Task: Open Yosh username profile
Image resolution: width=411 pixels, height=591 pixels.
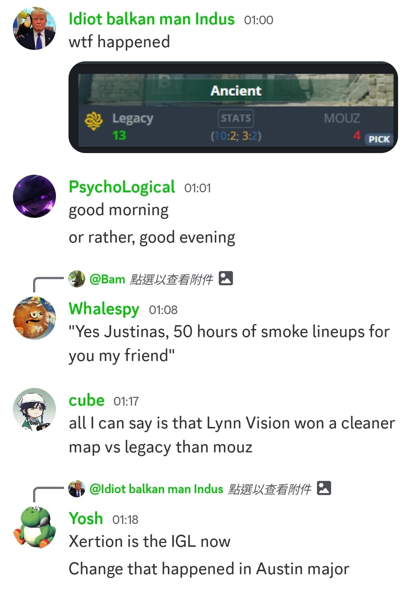Action: [86, 519]
